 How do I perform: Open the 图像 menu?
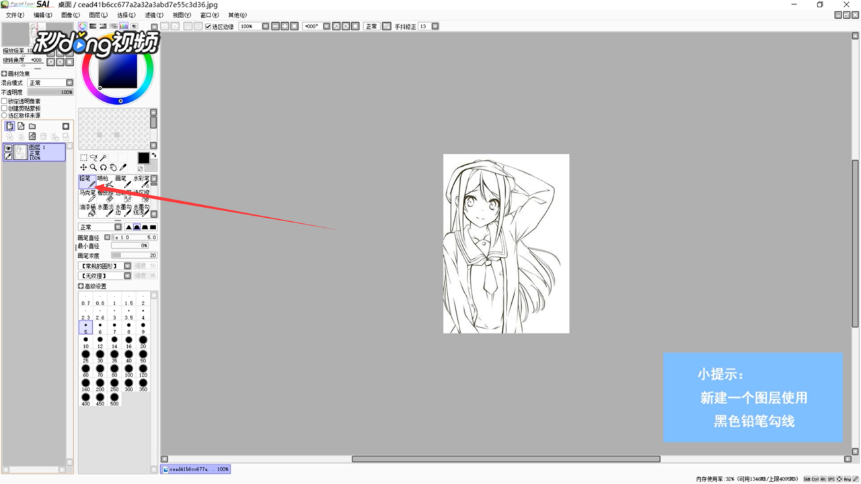click(70, 15)
